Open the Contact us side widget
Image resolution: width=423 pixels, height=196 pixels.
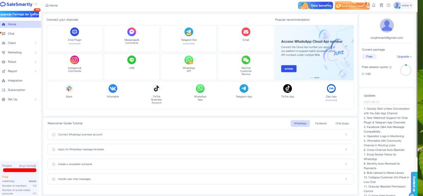tap(414, 184)
